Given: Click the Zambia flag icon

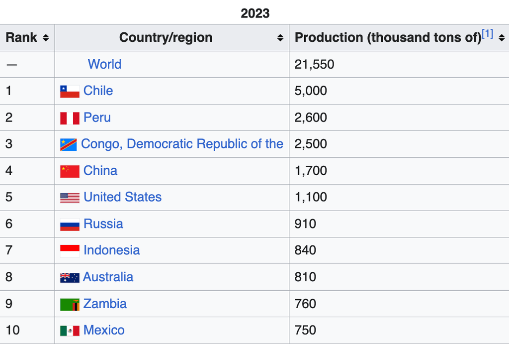Looking at the screenshot, I should click(70, 304).
